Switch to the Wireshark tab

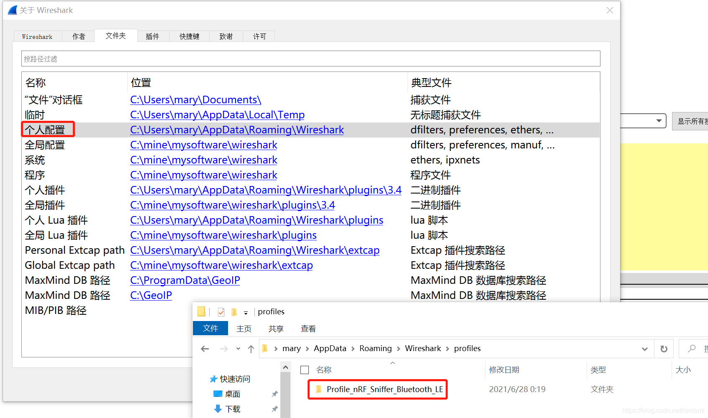[x=37, y=36]
